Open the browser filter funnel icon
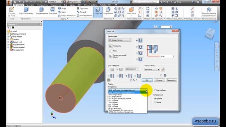This screenshot has height=127, width=226. (x=8, y=28)
